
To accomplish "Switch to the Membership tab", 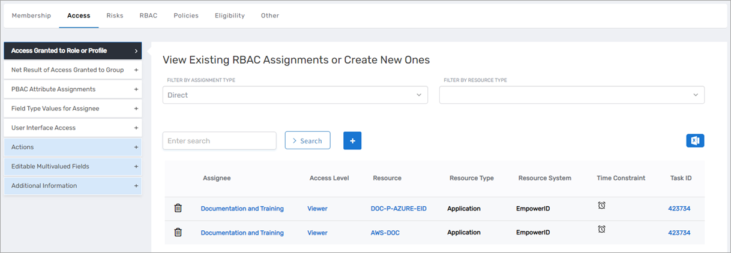I will pos(31,16).
